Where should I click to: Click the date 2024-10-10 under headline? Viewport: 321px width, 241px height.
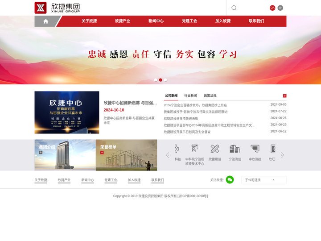(x=114, y=110)
